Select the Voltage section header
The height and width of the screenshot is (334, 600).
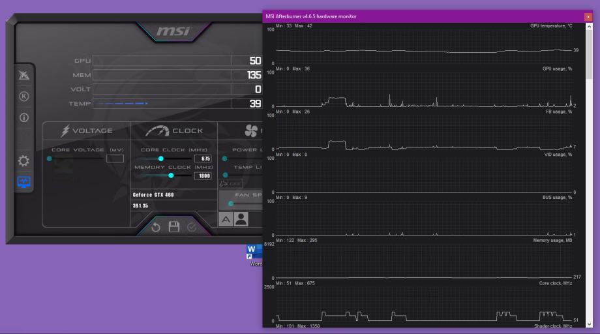click(x=87, y=131)
